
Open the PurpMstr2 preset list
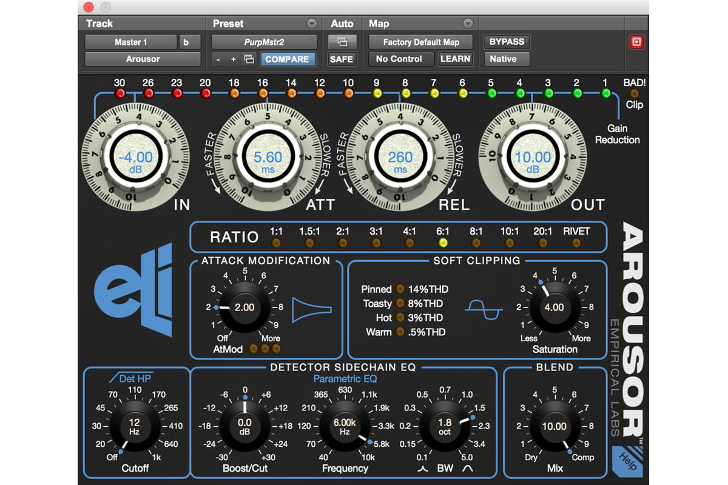(264, 42)
